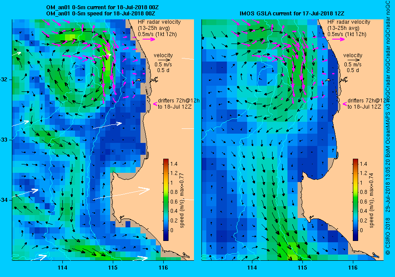Click 'to 18-Jul 12Z' text in OM_an01 panel
The height and width of the screenshot is (277, 395).
click(x=175, y=107)
